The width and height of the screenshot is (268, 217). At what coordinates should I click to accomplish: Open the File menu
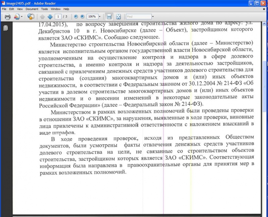(x=4, y=9)
